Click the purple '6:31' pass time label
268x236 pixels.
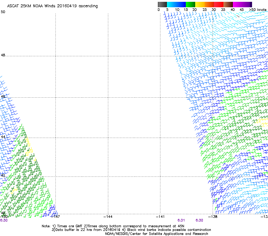click(x=181, y=220)
